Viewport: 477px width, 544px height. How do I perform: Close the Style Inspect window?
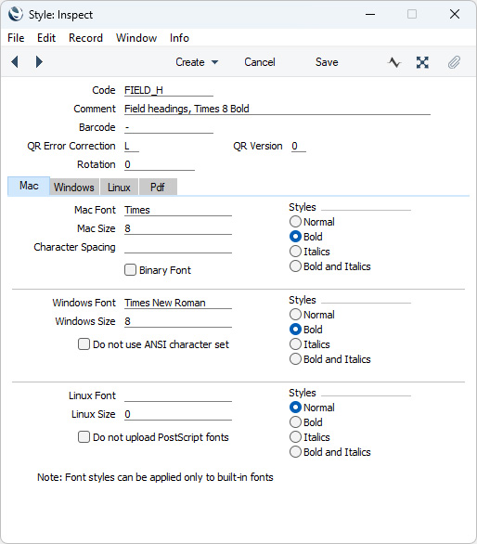[x=455, y=14]
